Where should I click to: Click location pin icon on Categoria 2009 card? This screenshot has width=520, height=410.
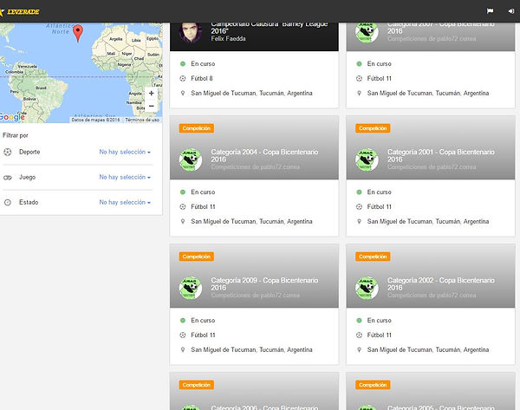183,349
